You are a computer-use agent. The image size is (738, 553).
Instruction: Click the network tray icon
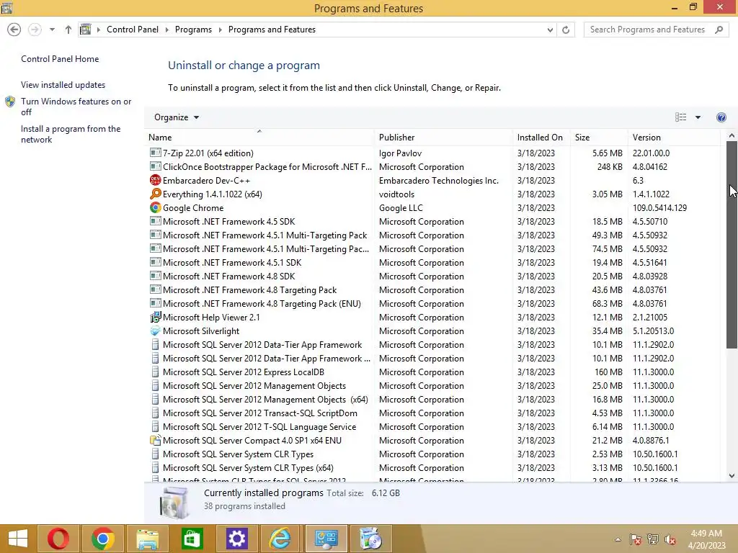point(653,539)
